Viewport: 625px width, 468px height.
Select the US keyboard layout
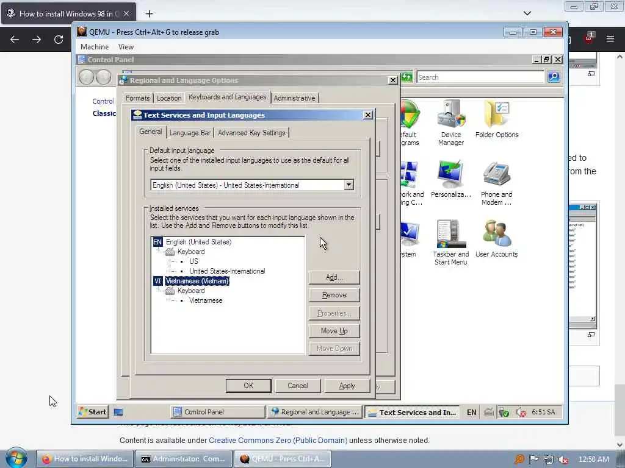(193, 261)
